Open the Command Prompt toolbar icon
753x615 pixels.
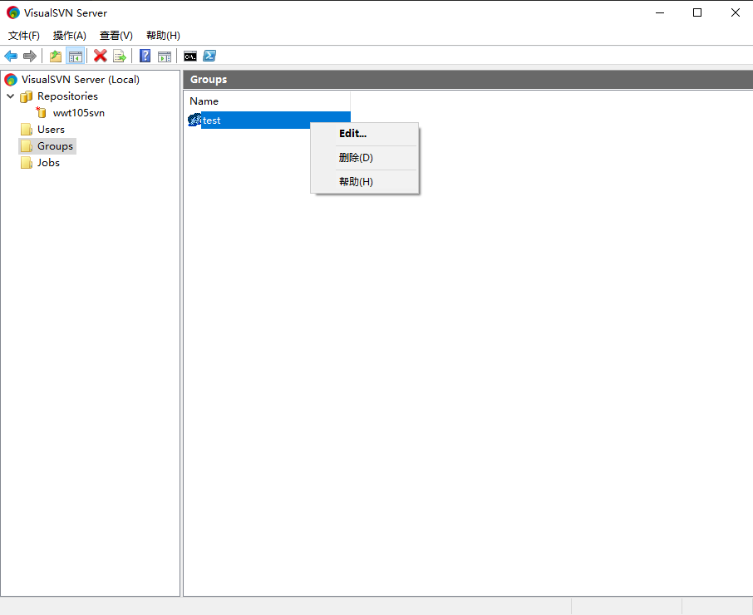[x=190, y=56]
